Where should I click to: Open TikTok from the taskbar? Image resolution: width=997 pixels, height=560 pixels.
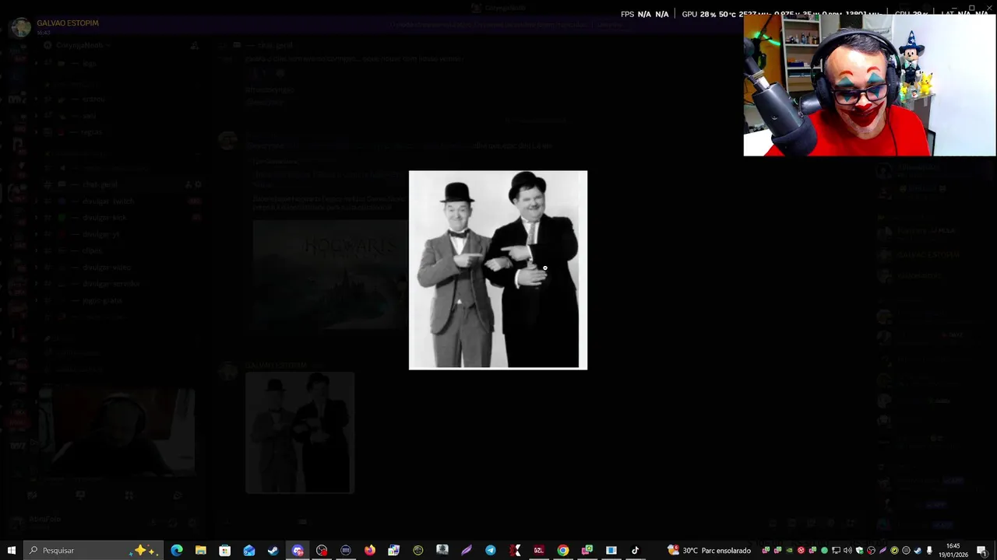click(636, 550)
